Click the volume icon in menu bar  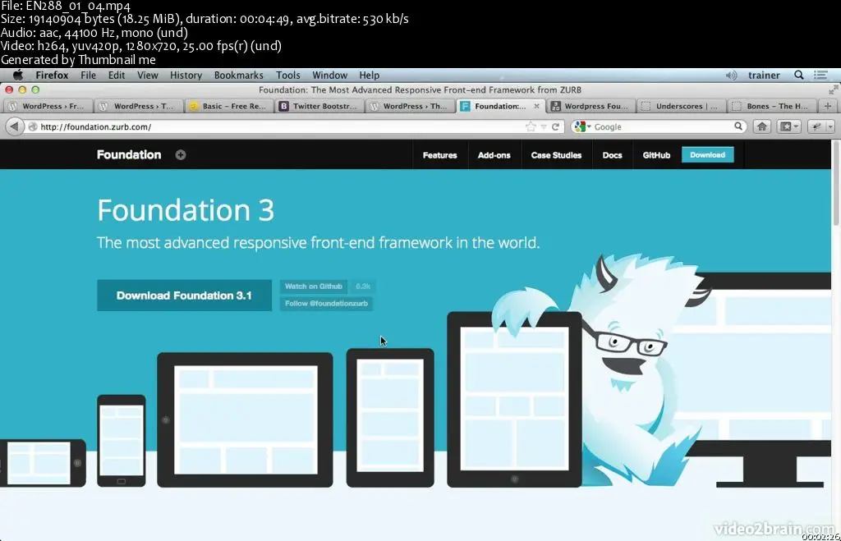731,76
